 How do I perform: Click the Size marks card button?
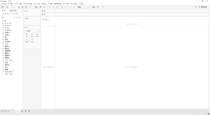coord(32,35)
